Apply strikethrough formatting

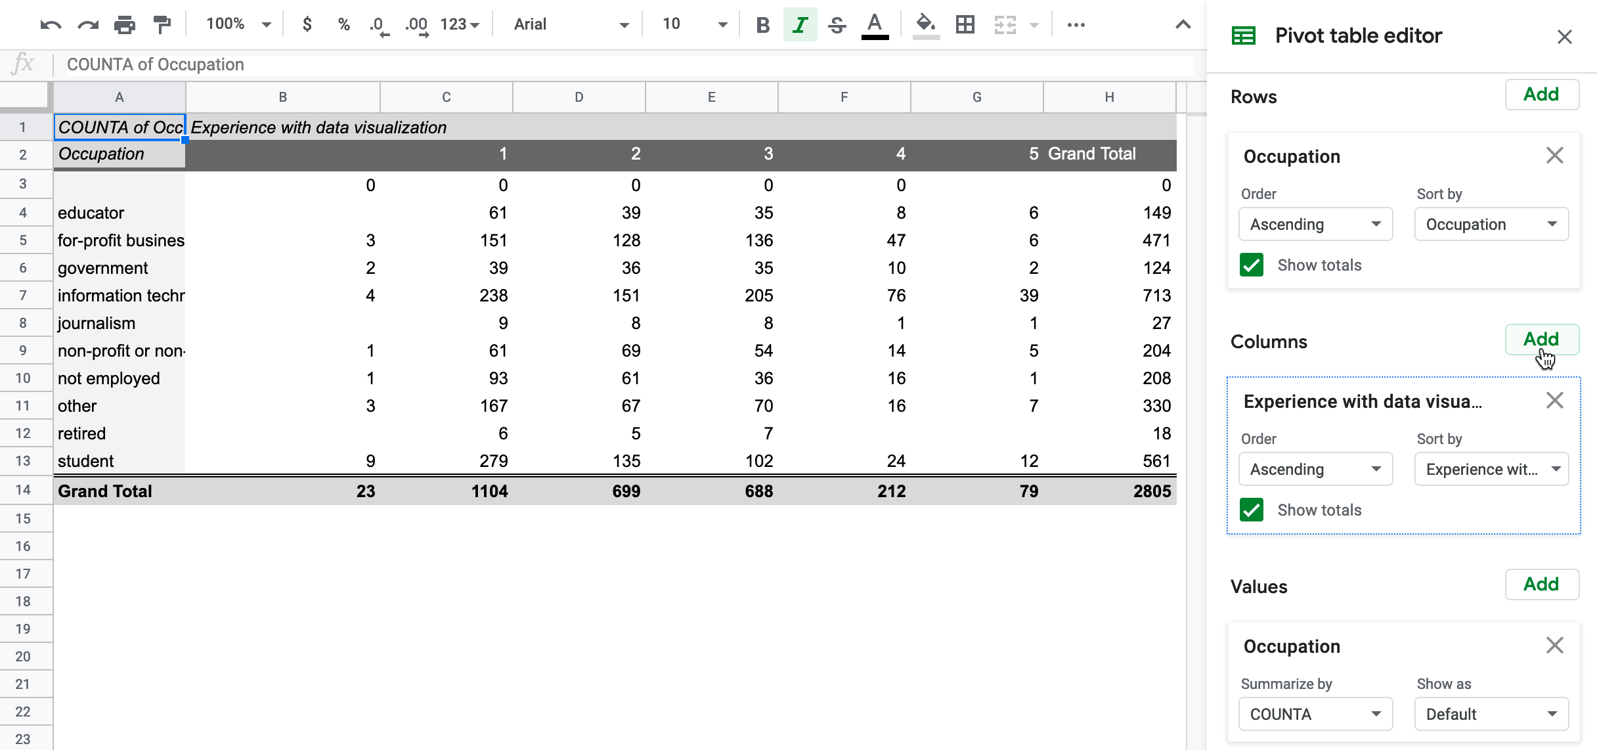[x=837, y=25]
